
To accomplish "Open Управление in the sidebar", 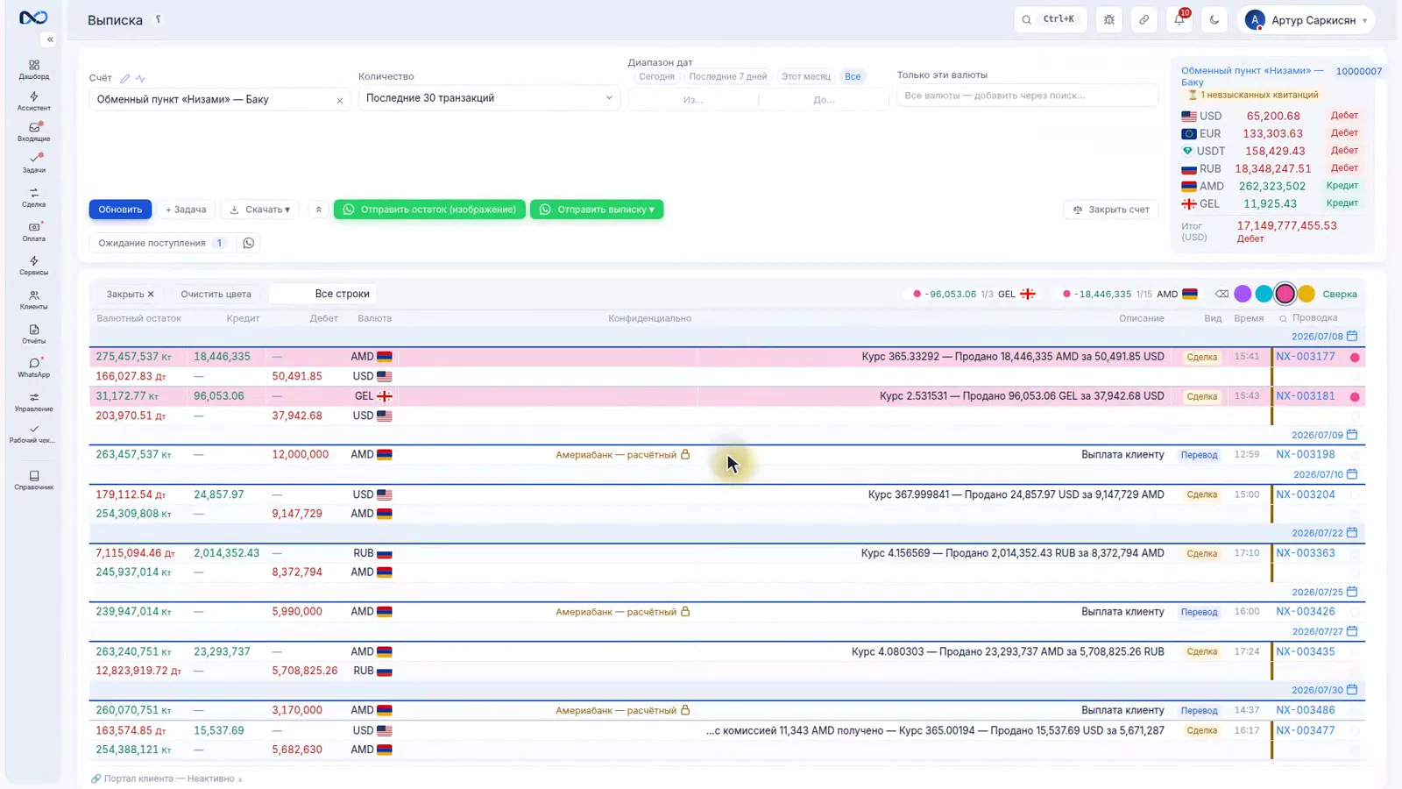I will point(33,402).
